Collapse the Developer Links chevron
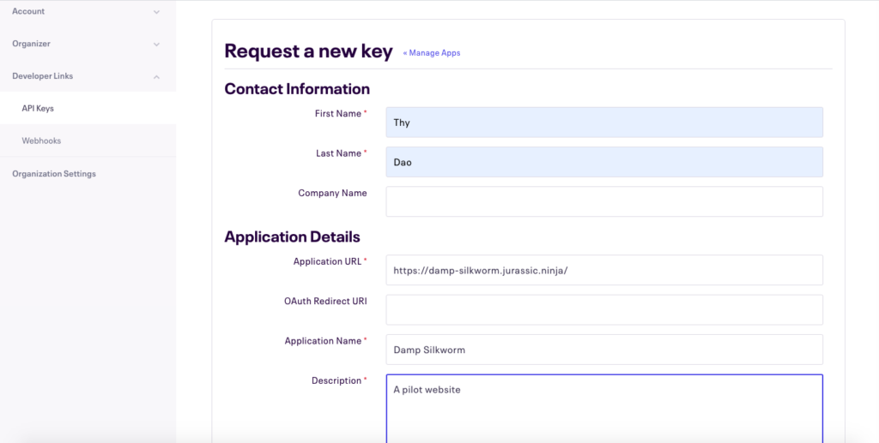 tap(156, 77)
